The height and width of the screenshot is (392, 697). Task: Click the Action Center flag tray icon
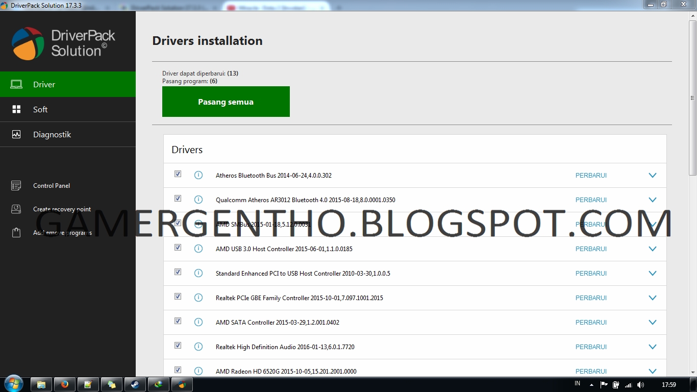click(604, 385)
